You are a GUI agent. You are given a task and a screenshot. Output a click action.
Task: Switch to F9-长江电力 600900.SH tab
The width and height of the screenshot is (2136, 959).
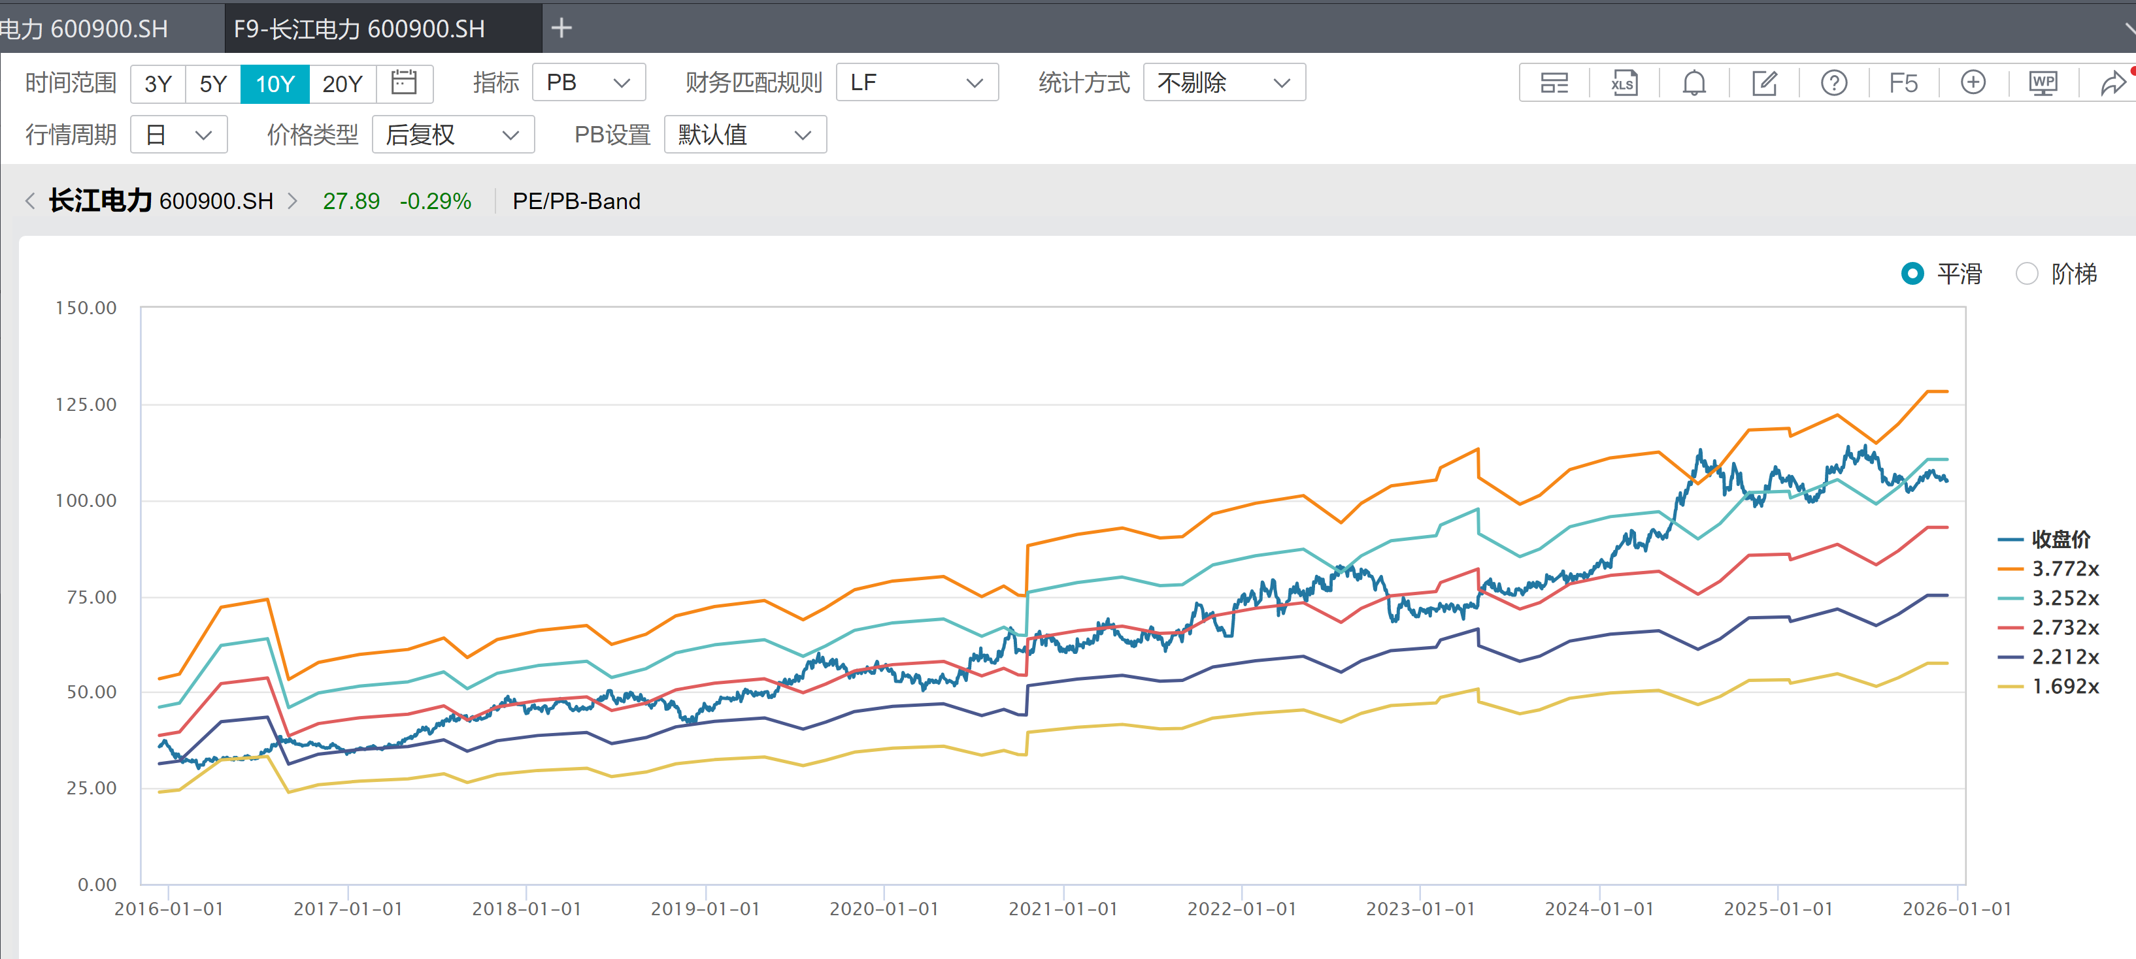[x=359, y=29]
